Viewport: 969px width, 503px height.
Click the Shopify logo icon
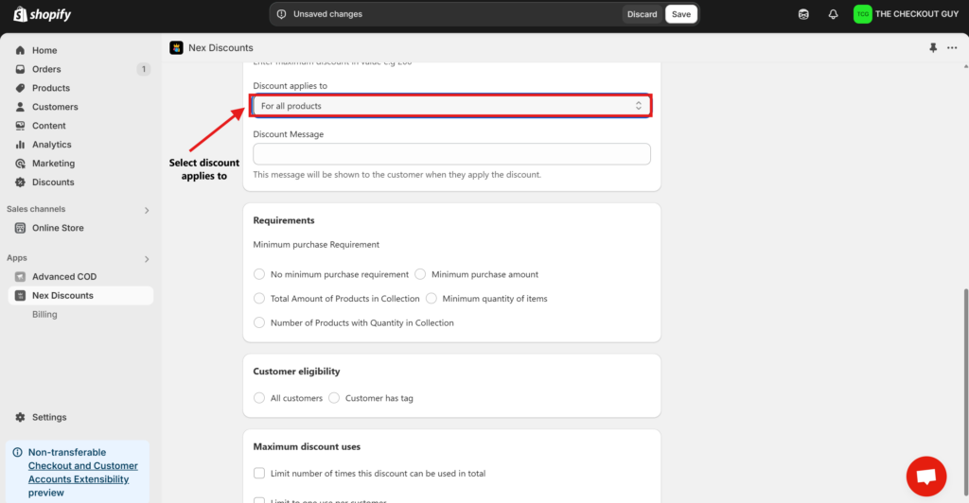(x=20, y=14)
